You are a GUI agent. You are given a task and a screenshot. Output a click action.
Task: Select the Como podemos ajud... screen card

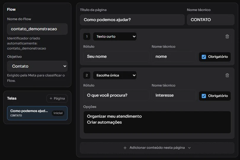tap(37, 113)
